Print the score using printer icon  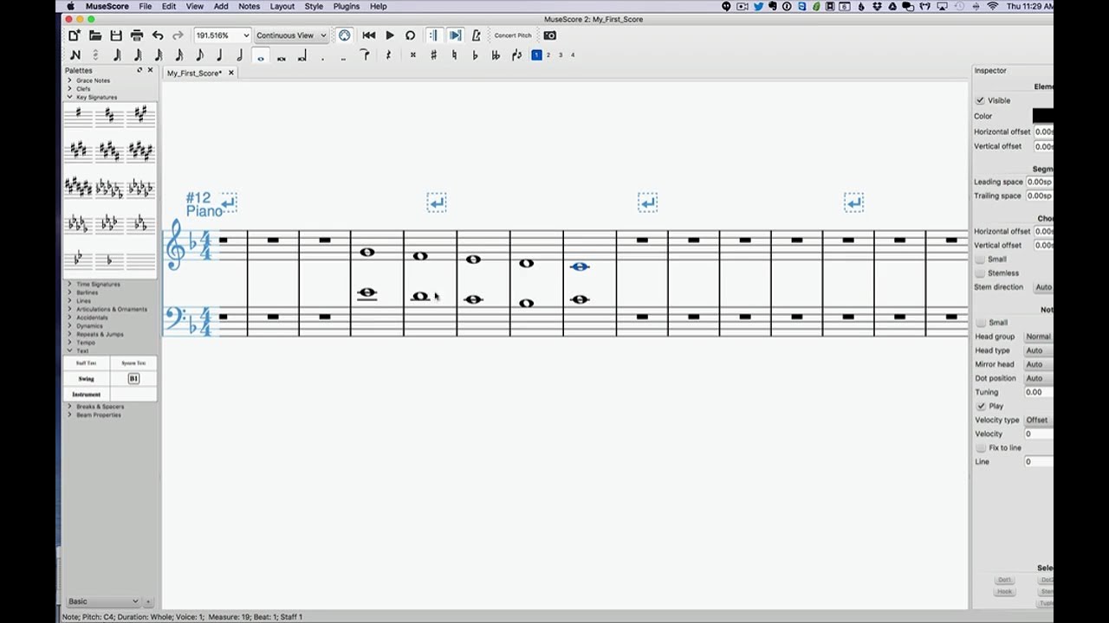click(x=137, y=35)
